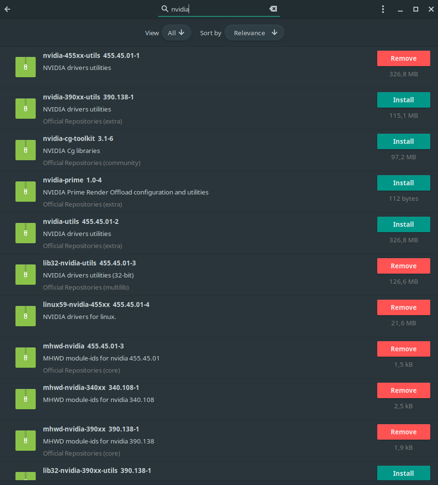Click the nvidia-455xx-utils package icon
Image resolution: width=438 pixels, height=485 pixels.
tap(26, 67)
